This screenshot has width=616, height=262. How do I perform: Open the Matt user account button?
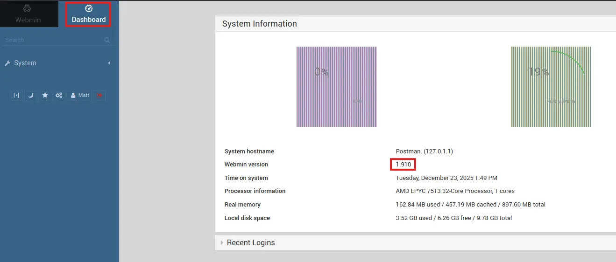coord(79,95)
